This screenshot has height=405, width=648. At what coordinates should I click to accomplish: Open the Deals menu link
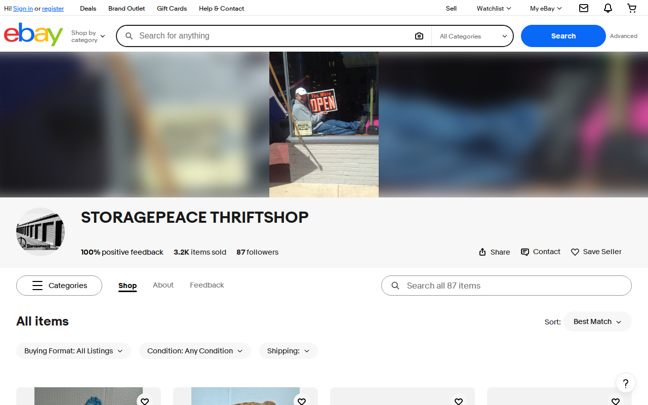88,8
